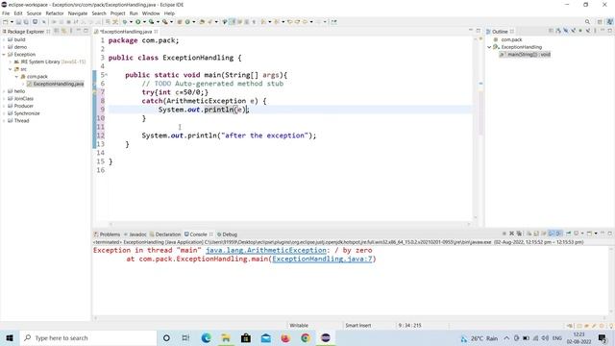Select the ExceptionHandling.java editor tab

click(x=126, y=32)
